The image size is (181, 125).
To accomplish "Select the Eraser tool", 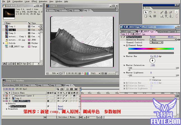I will 170,12.
